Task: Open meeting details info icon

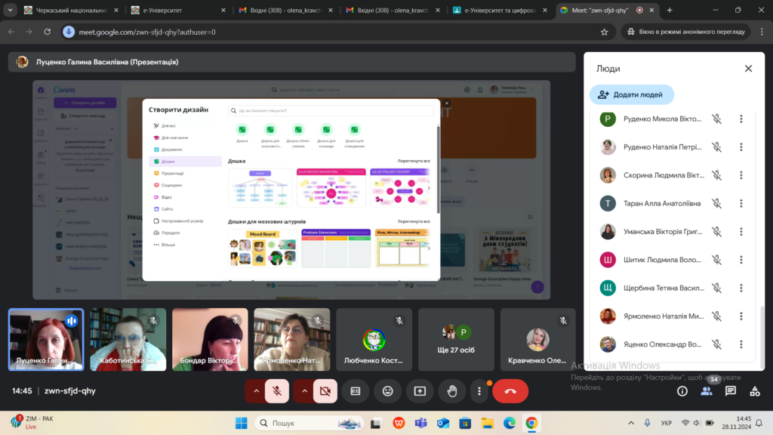Action: 682,391
